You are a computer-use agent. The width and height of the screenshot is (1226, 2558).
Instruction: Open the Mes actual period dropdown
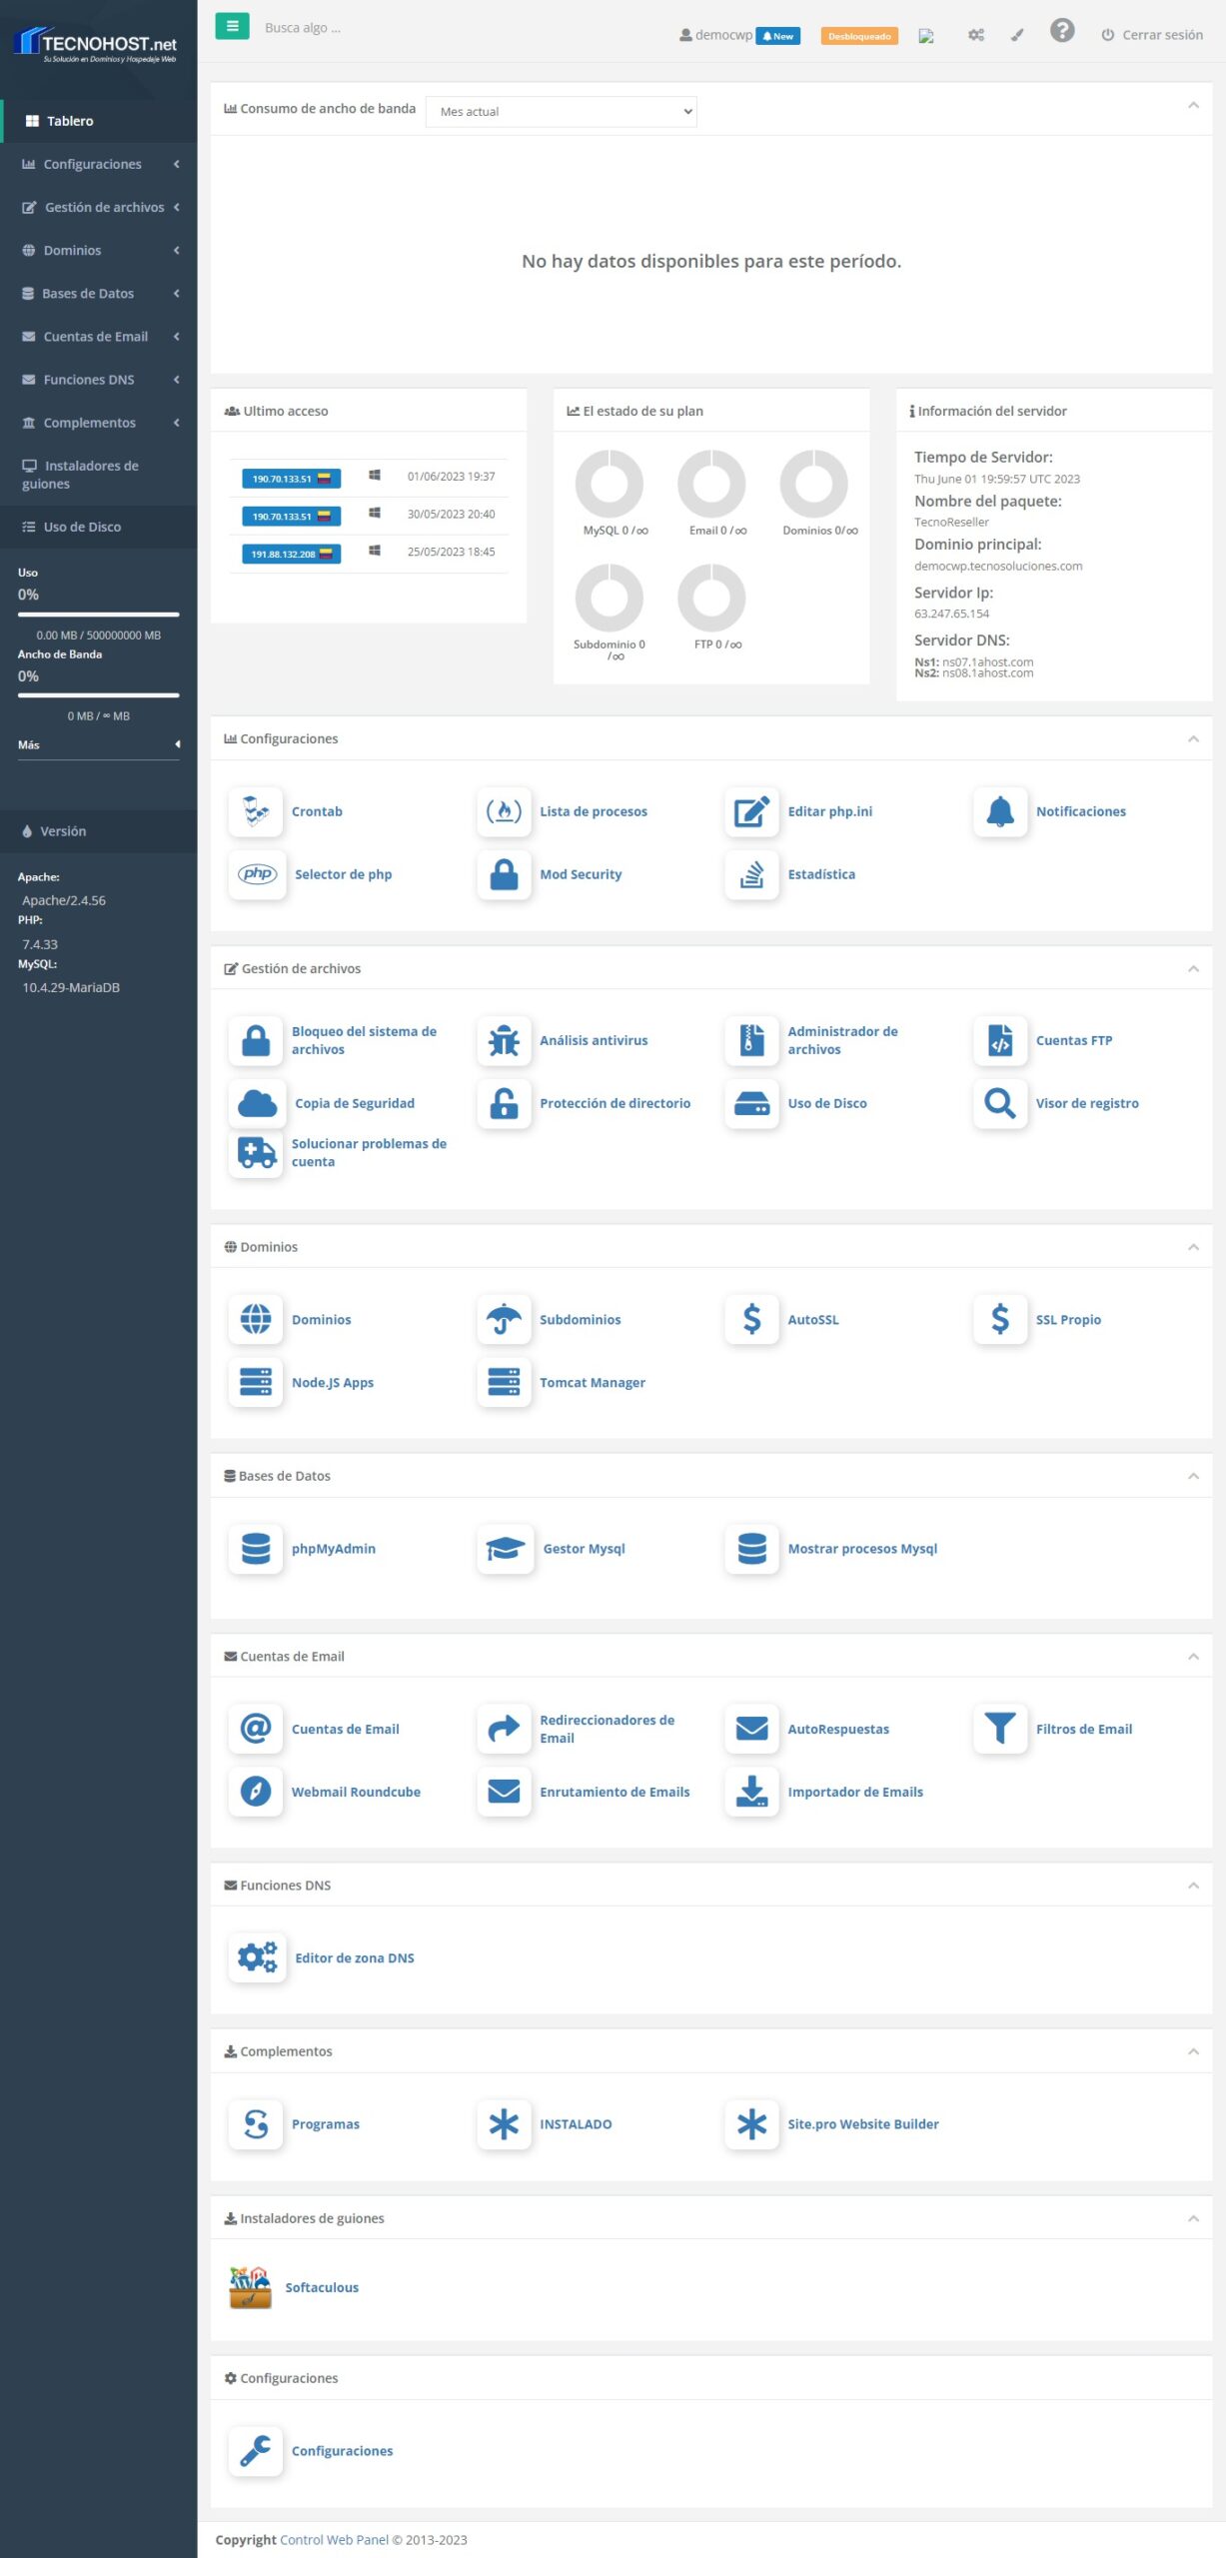(561, 111)
